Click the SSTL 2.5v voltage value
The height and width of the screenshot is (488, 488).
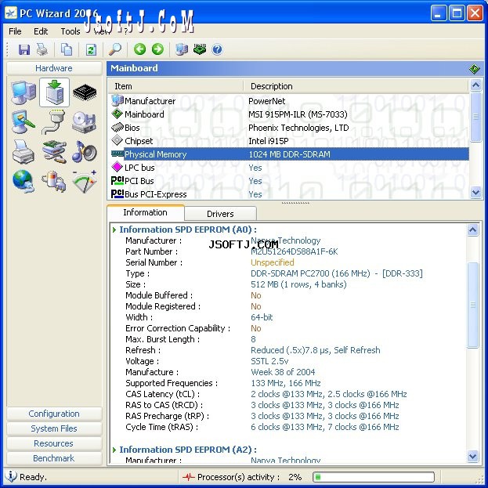[x=269, y=361]
